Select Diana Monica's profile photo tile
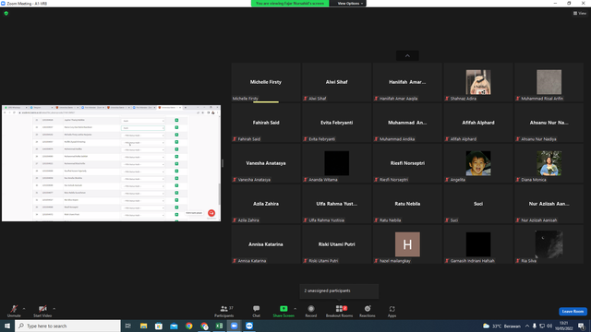Image resolution: width=591 pixels, height=332 pixels. click(549, 163)
